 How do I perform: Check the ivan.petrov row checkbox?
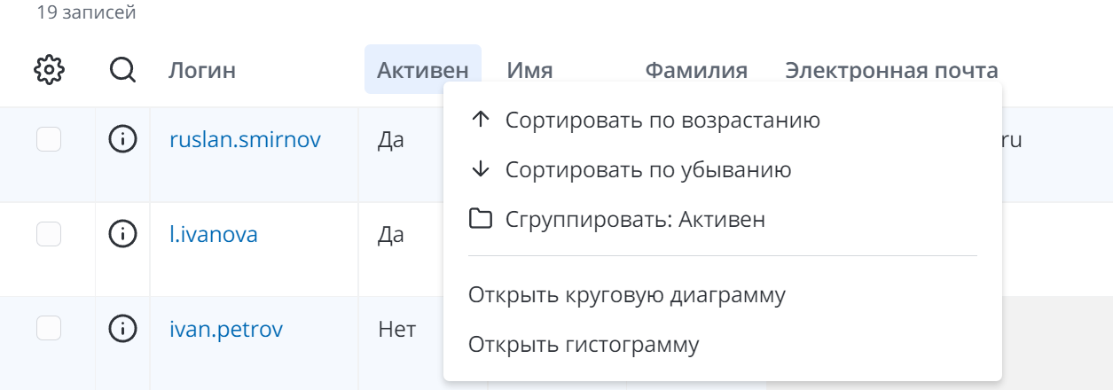tap(49, 329)
